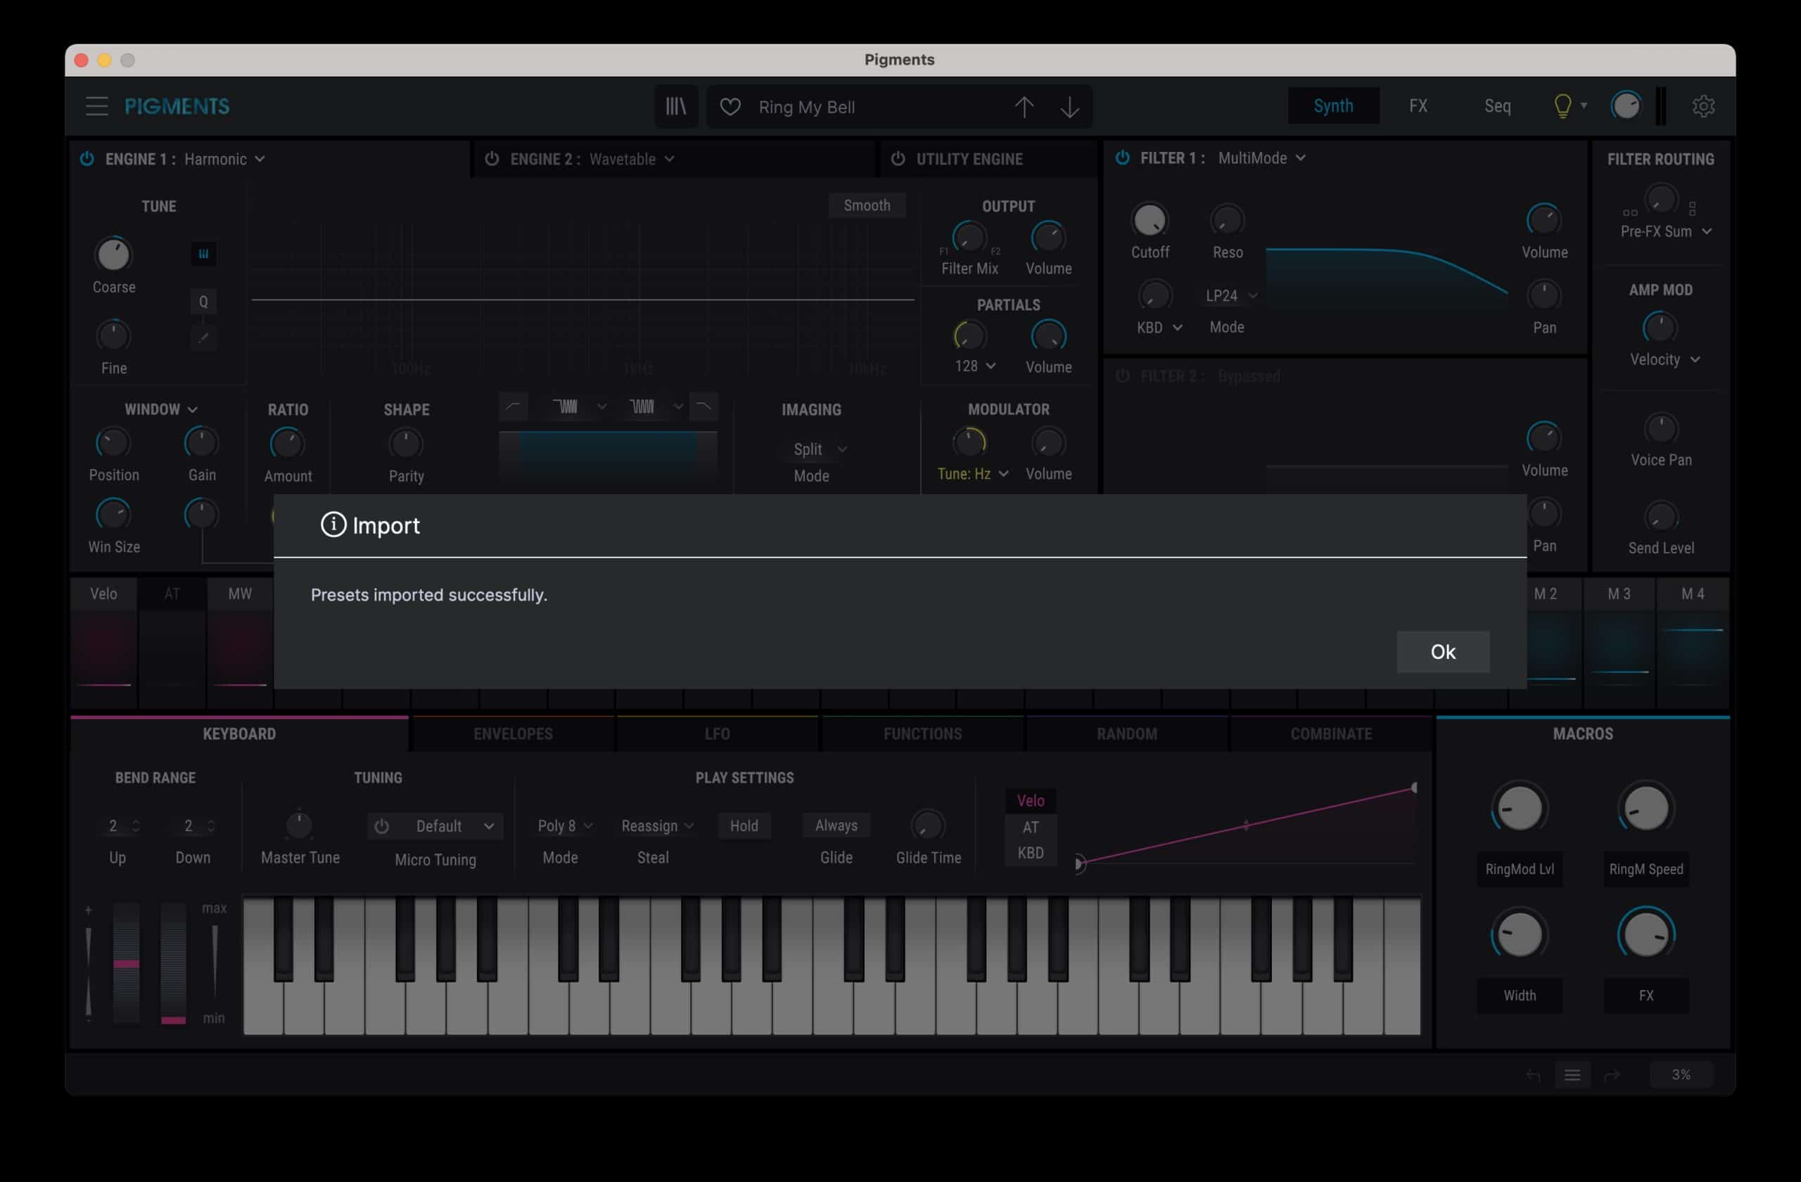
Task: Favorite the preset with the heart icon
Action: point(730,108)
